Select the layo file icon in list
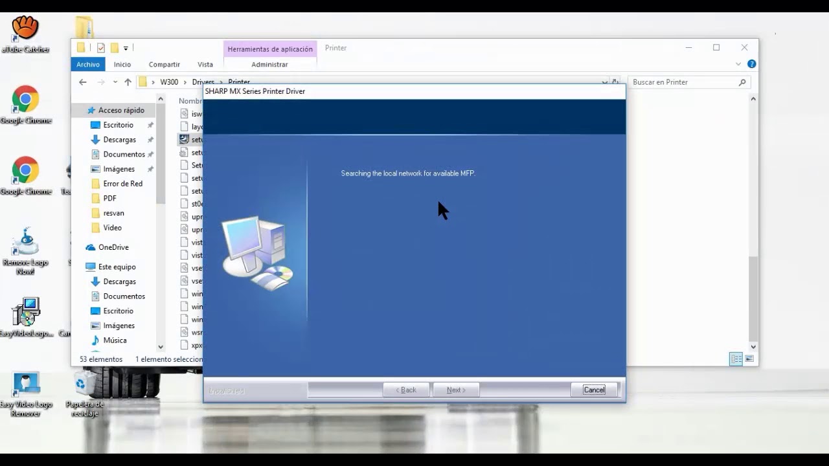The height and width of the screenshot is (466, 829). (x=184, y=127)
